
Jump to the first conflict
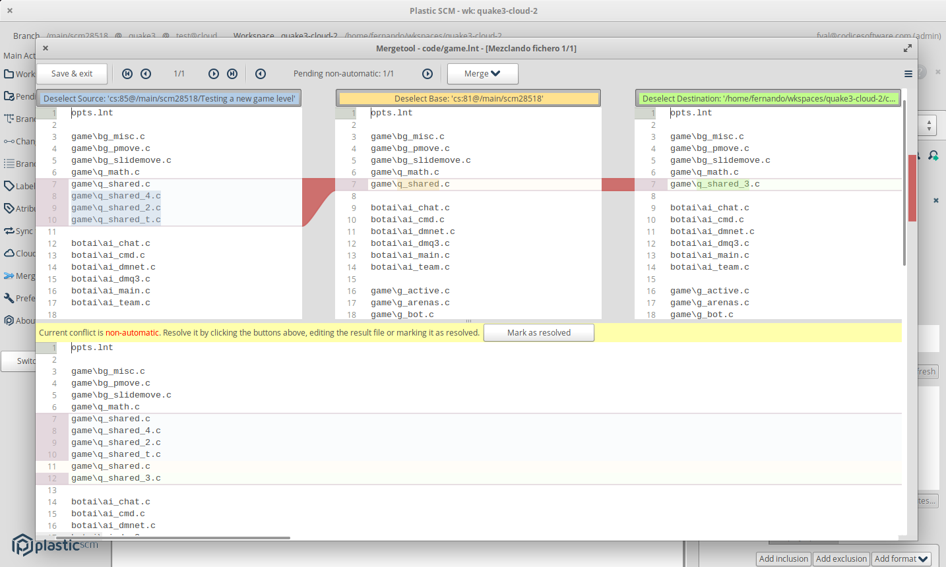[127, 74]
